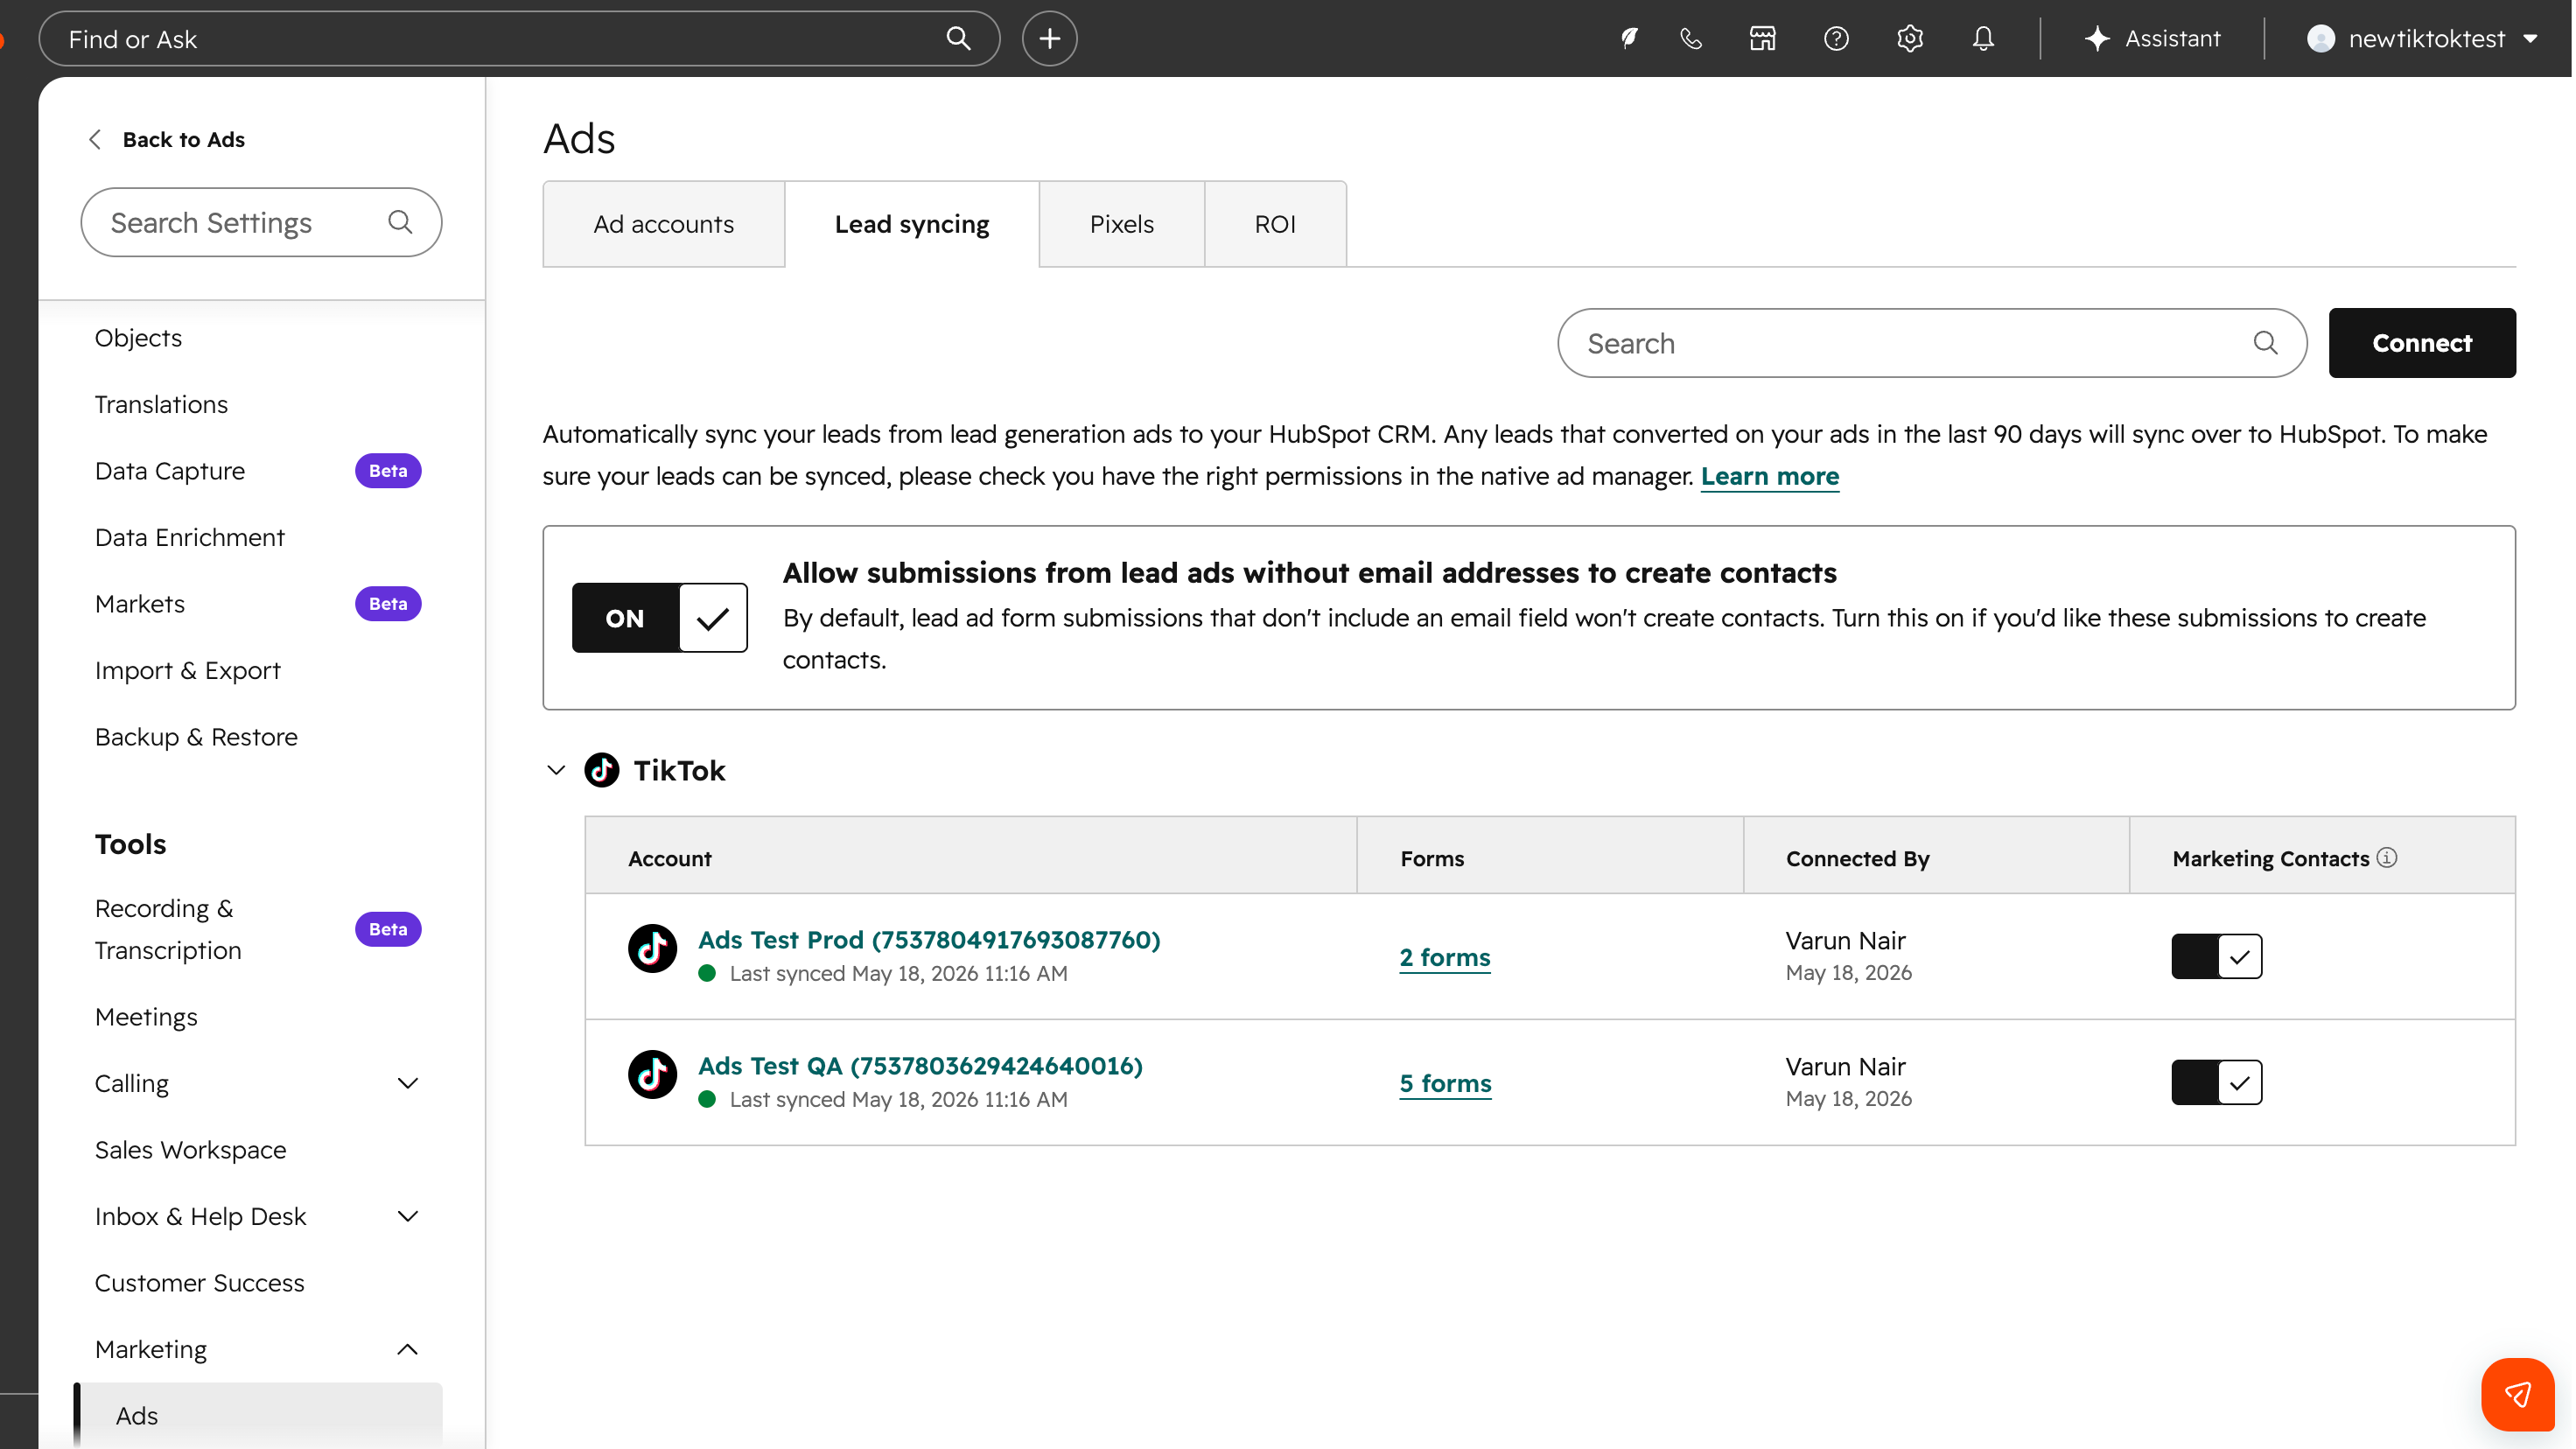Screen dimensions: 2576x1449
Task: Click the magnifier in the lead syncing Search
Action: click(x=2266, y=343)
